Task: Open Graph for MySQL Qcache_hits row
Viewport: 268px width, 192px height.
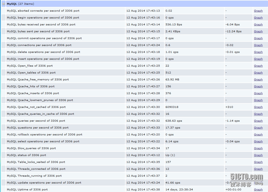Action: [258, 86]
